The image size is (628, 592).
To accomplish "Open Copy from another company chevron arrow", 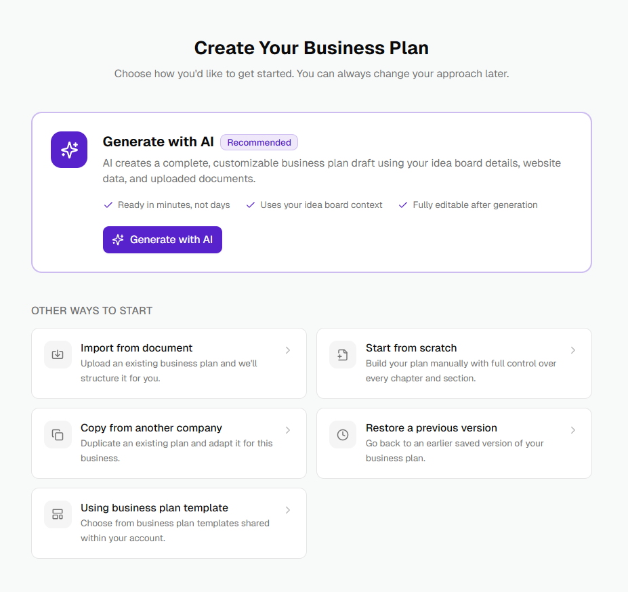I will [288, 430].
